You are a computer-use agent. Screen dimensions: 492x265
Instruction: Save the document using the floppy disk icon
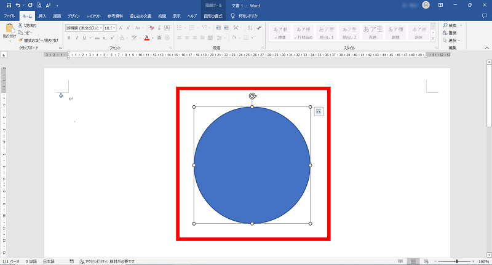pyautogui.click(x=9, y=6)
